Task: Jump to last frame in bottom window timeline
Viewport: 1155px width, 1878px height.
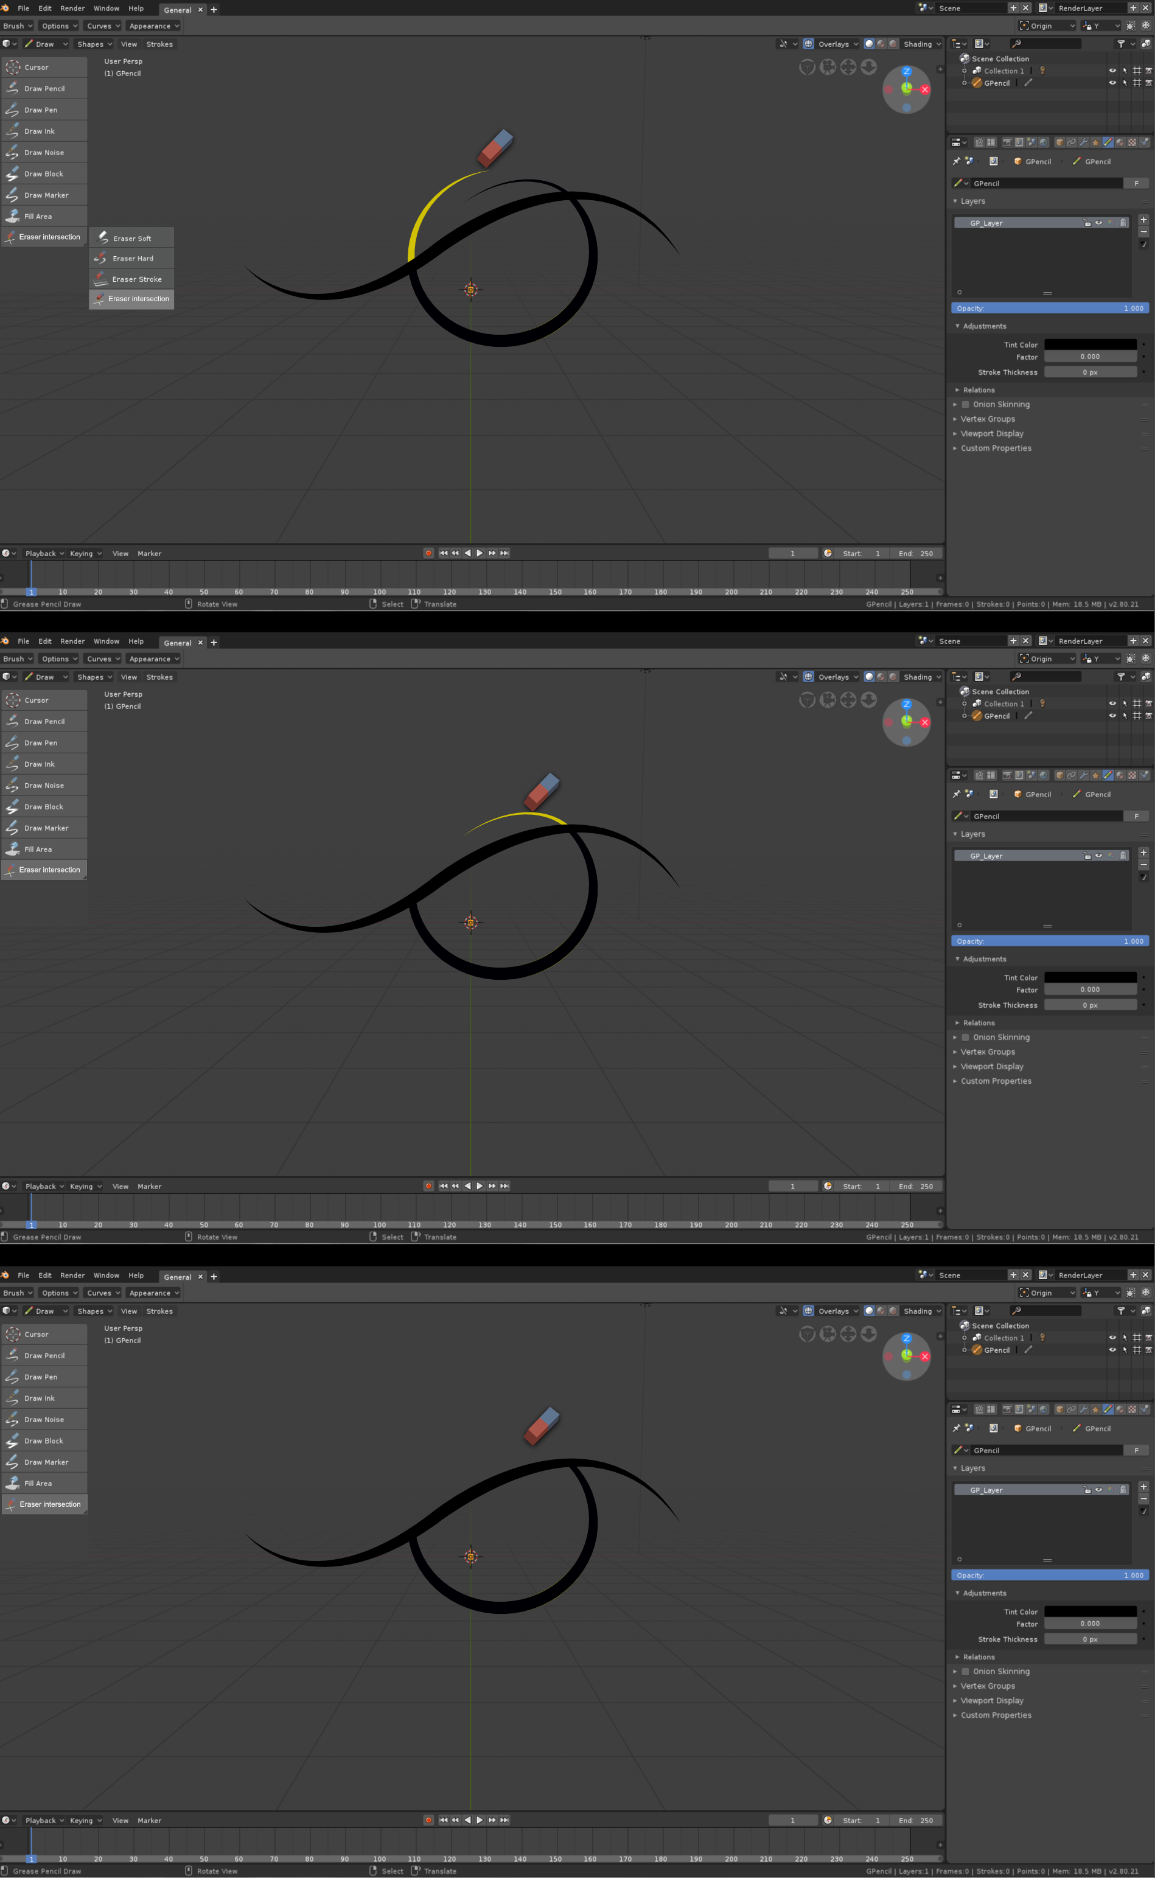Action: tap(504, 1820)
